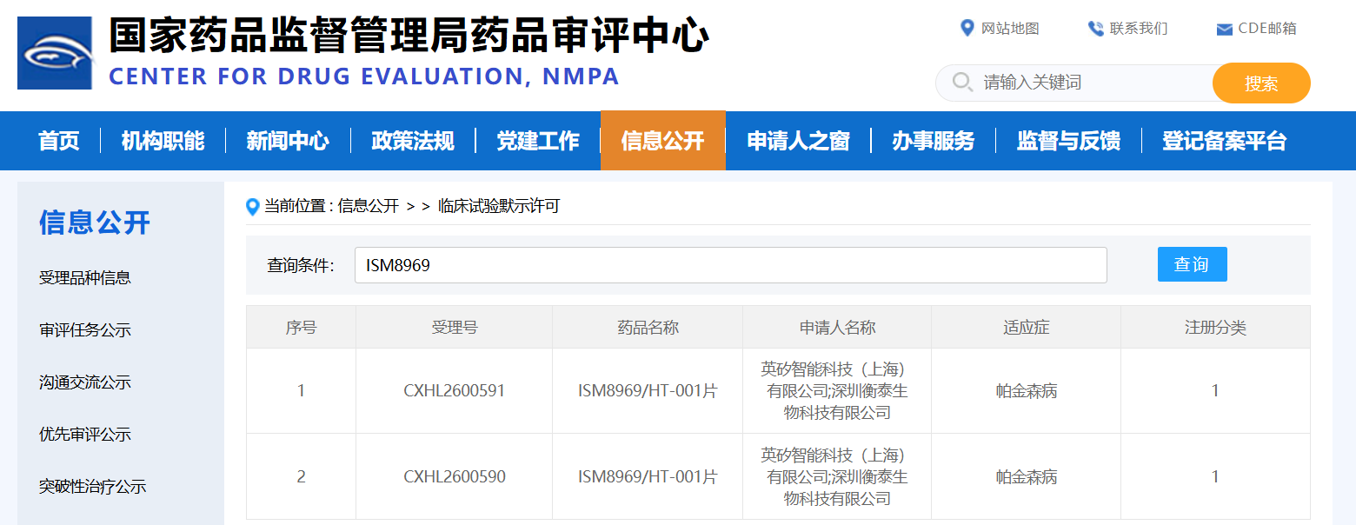
Task: Click the current location pin icon
Action: (253, 207)
